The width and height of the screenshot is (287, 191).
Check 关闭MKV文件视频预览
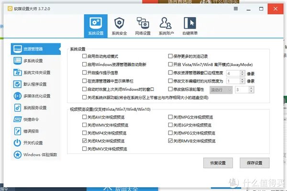(84, 149)
